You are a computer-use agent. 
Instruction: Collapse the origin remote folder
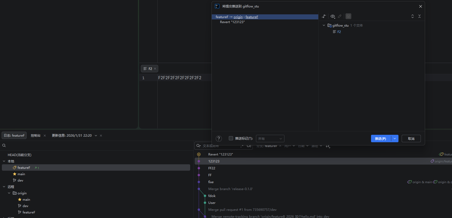(x=9, y=193)
